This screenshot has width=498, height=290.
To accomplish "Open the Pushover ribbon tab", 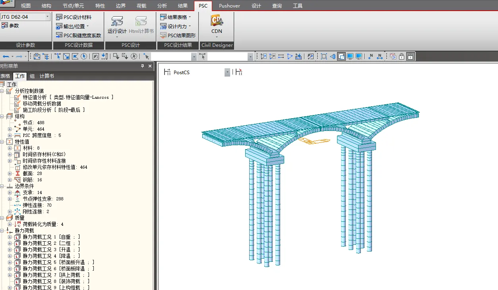I will pyautogui.click(x=229, y=6).
